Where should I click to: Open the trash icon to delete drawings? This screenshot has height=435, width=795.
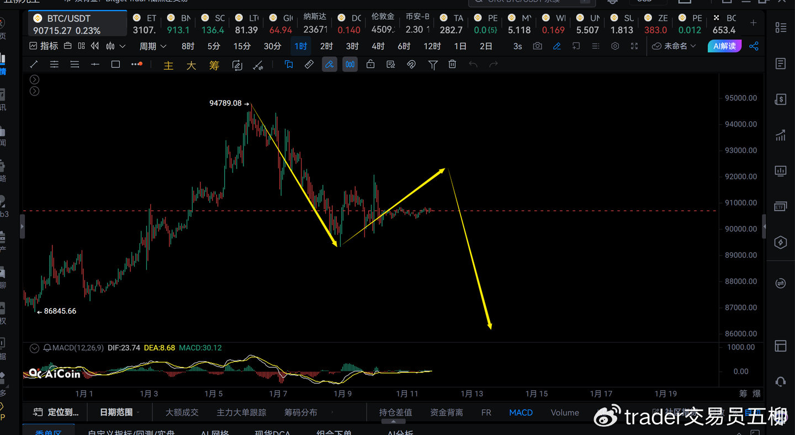click(x=452, y=64)
